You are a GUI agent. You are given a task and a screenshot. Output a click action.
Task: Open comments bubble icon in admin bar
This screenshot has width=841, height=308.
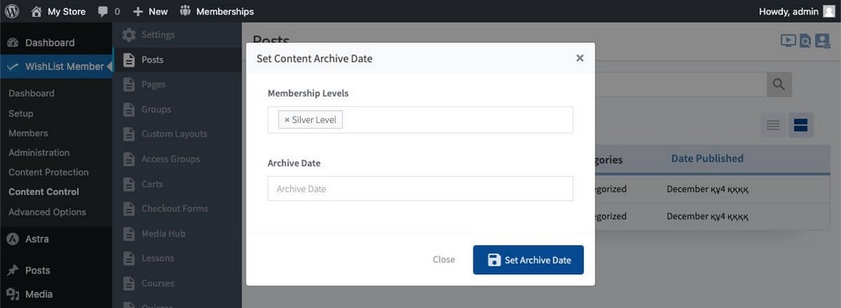tap(103, 12)
